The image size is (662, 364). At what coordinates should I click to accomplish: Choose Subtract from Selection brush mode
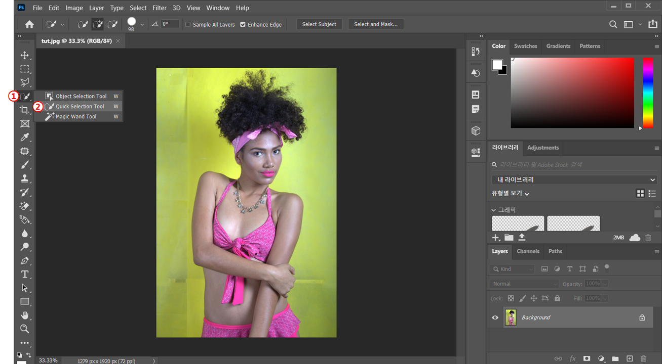(x=112, y=24)
